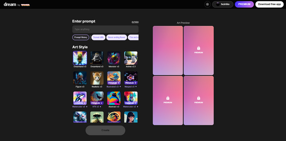The image size is (286, 141).
Task: Select Watercolor v2 premium style
Action: tap(131, 100)
